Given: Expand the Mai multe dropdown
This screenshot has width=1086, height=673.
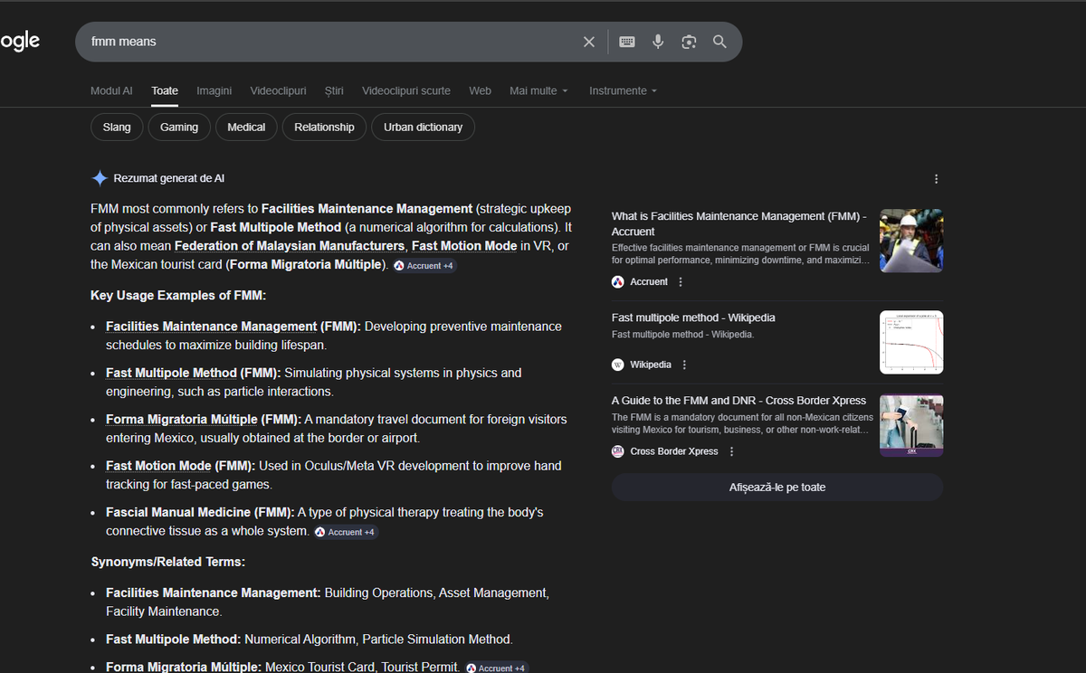Looking at the screenshot, I should click(x=538, y=90).
